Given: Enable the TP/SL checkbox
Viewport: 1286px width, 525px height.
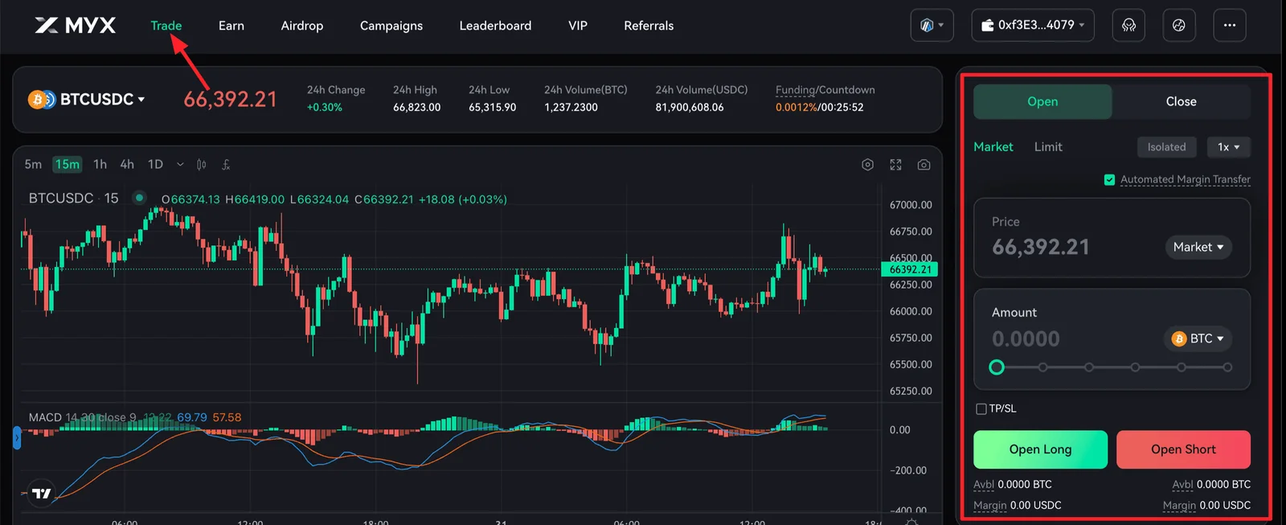Looking at the screenshot, I should coord(981,409).
